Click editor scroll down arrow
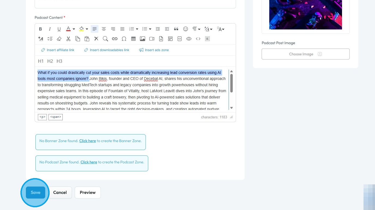The height and width of the screenshot is (210, 375). pyautogui.click(x=232, y=108)
